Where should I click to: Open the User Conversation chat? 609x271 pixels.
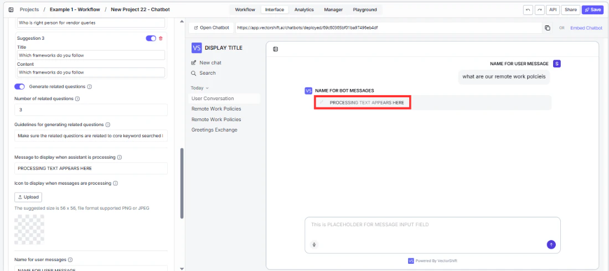(224, 98)
